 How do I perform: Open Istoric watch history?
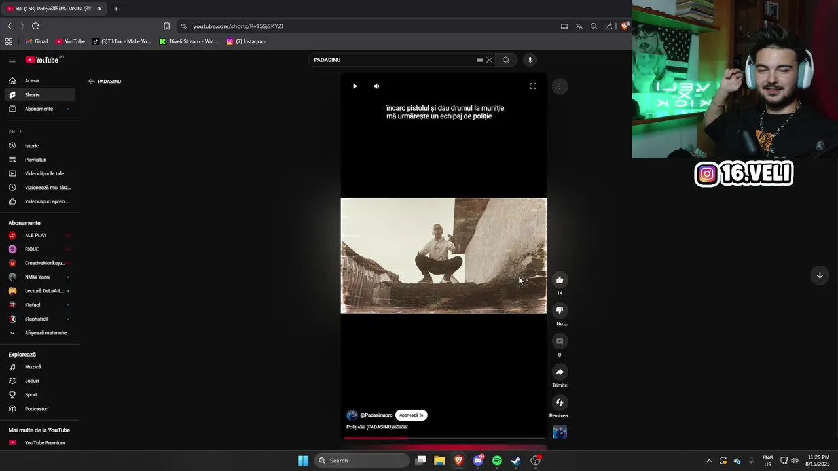pyautogui.click(x=40, y=146)
